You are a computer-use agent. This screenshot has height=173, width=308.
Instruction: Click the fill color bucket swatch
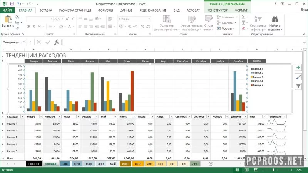coord(61,27)
